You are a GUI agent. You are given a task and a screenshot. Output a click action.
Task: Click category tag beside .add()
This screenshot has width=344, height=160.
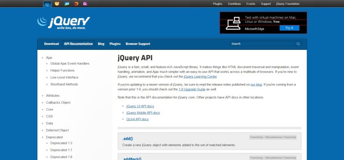273,137
